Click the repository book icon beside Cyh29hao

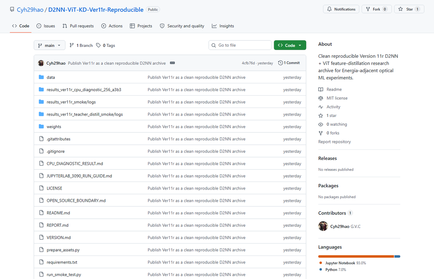point(12,10)
